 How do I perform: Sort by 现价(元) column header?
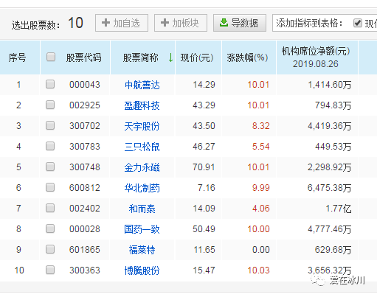tap(197, 57)
